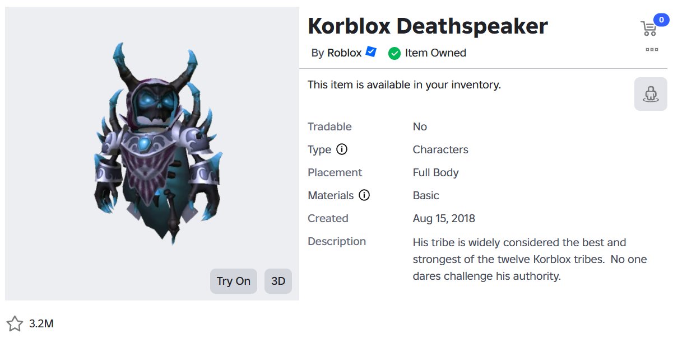Click the Characters type value
This screenshot has height=343, width=687.
click(440, 149)
